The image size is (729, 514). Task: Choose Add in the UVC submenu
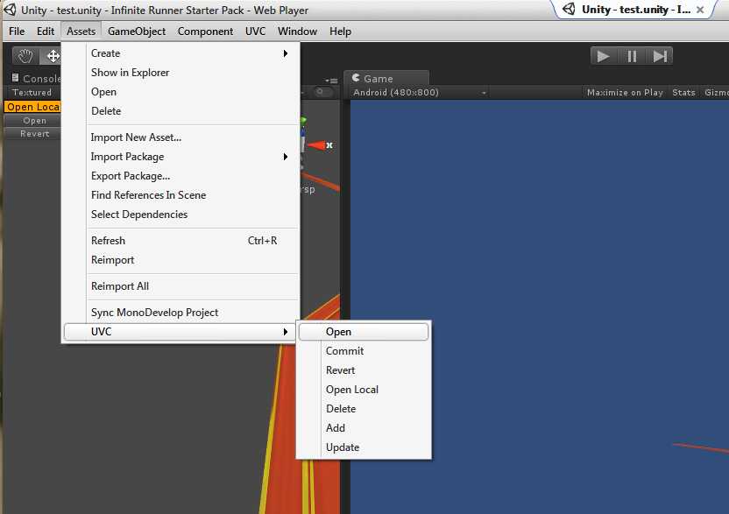(x=364, y=428)
